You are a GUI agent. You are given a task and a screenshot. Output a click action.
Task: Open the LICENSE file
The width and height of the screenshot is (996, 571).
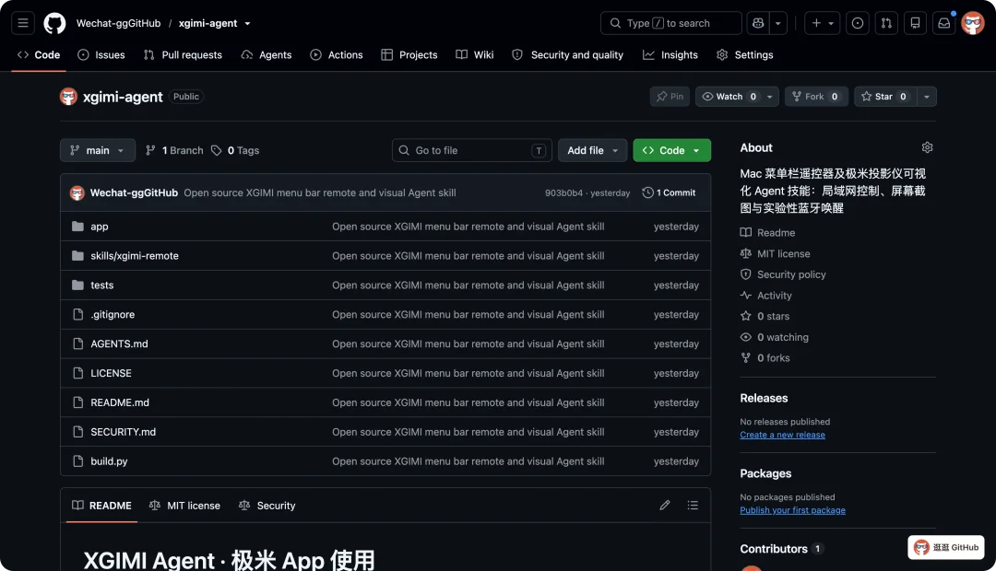tap(111, 373)
